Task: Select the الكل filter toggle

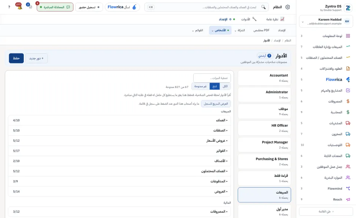Action: click(225, 86)
